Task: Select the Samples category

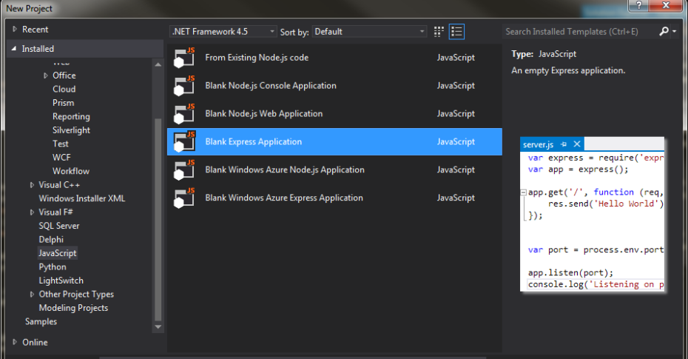Action: tap(41, 321)
